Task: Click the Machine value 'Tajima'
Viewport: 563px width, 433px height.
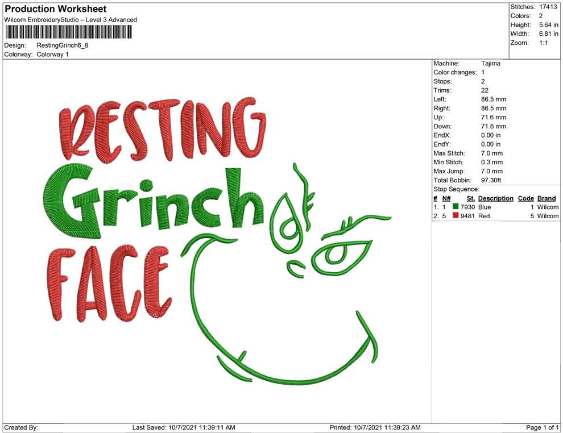Action: click(x=490, y=63)
